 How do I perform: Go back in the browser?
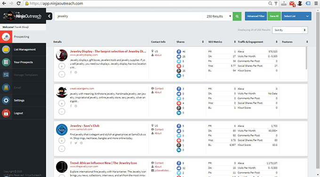pyautogui.click(x=4, y=3)
